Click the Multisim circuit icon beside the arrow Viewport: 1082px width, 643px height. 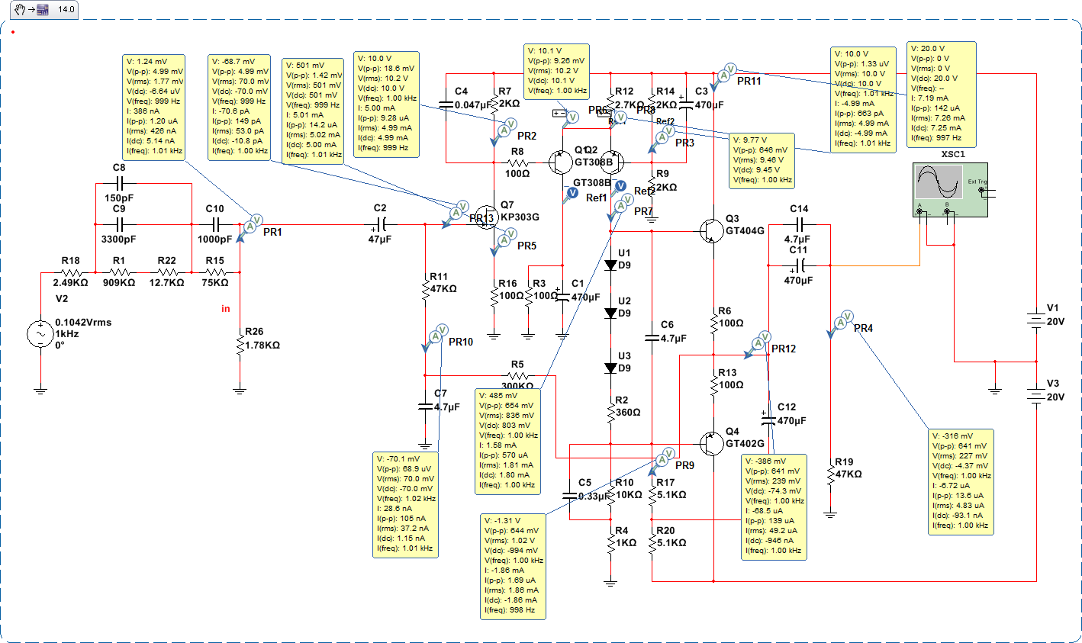pos(43,10)
